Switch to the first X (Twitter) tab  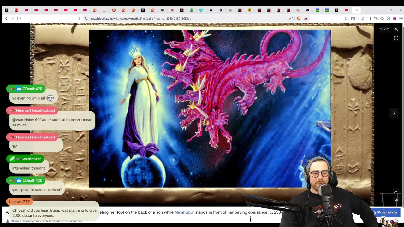pos(6,10)
